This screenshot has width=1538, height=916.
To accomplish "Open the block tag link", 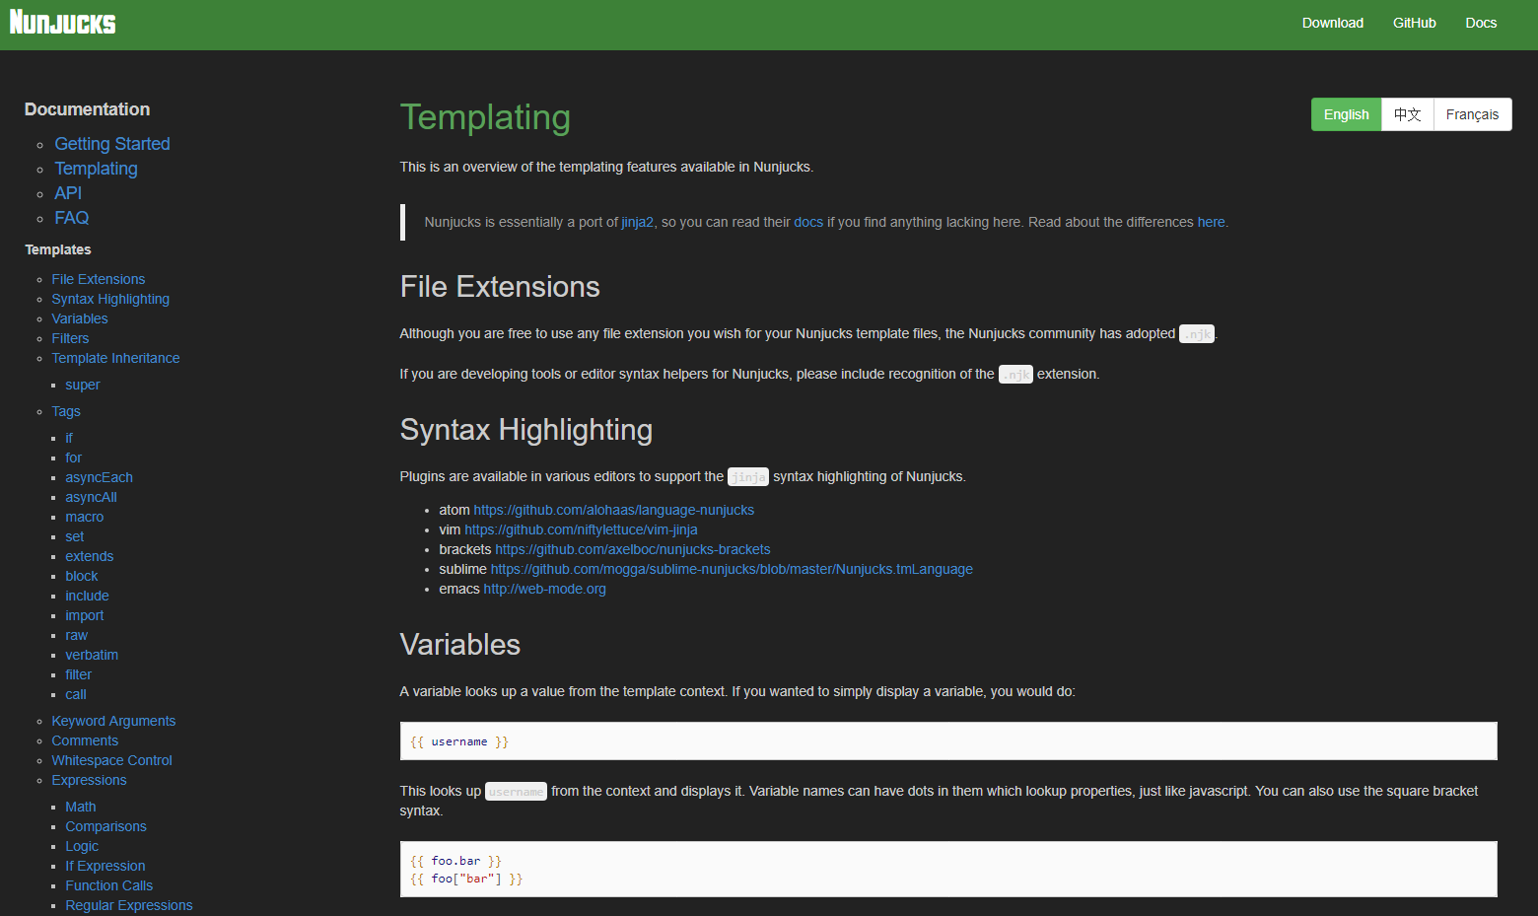I will 82,576.
